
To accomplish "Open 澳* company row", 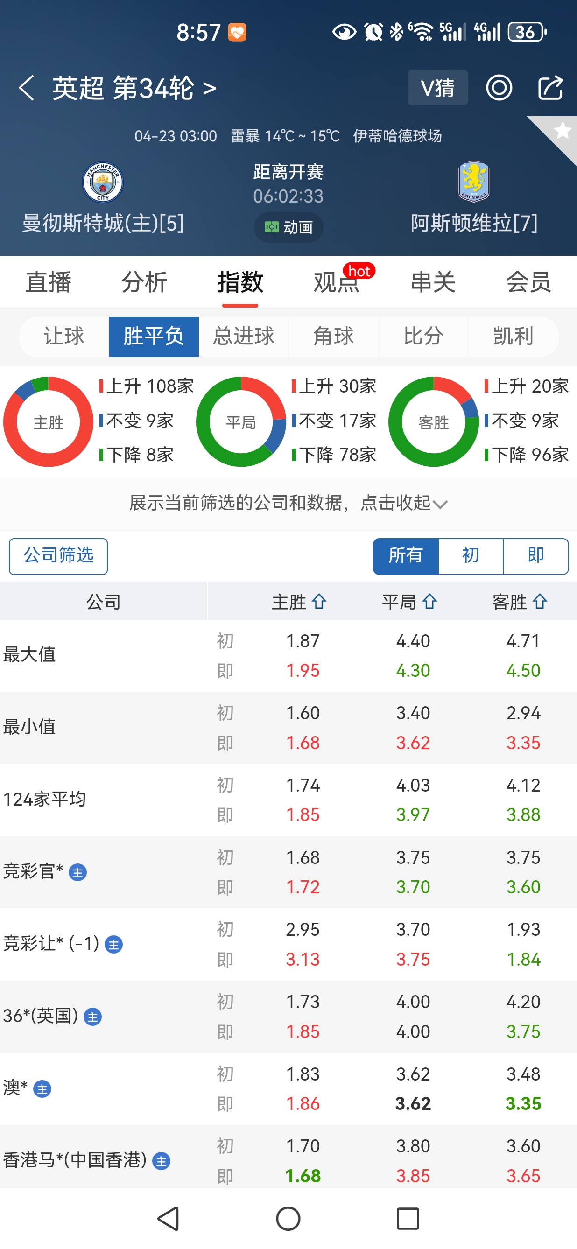I will click(x=288, y=1089).
